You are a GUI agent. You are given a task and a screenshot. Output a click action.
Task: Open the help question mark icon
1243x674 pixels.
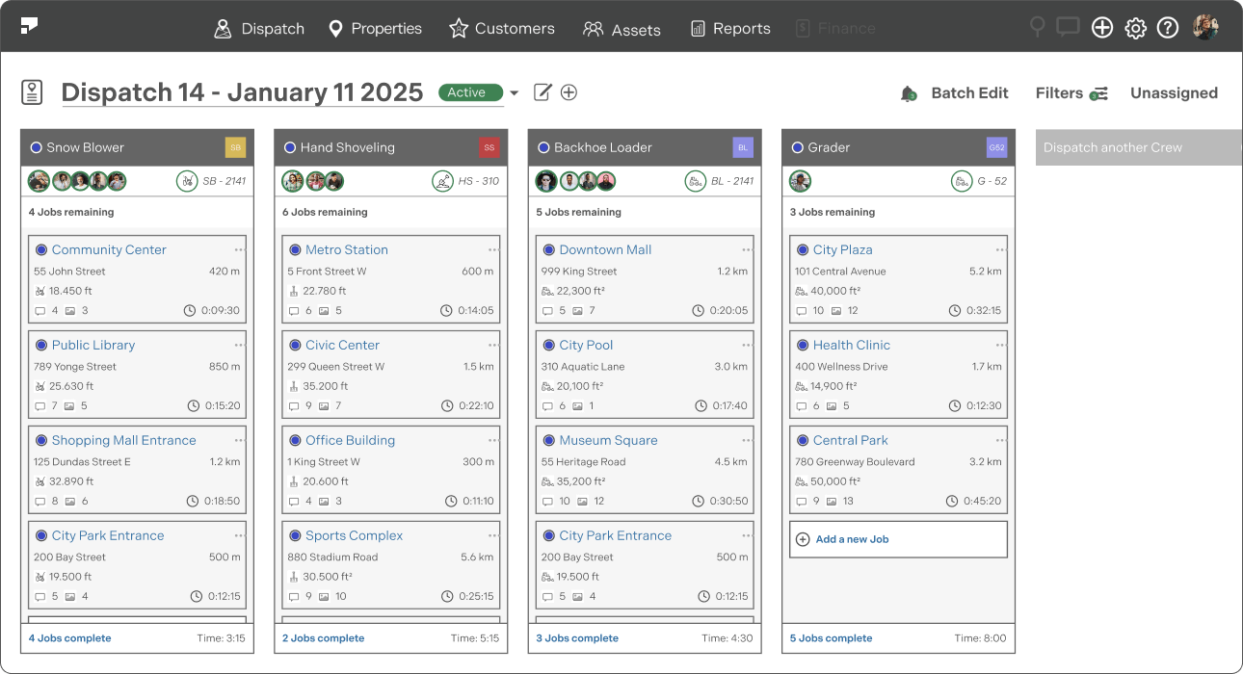point(1168,28)
